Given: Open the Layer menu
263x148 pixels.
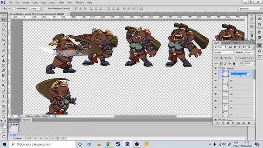Looking at the screenshot, I should (35, 3).
